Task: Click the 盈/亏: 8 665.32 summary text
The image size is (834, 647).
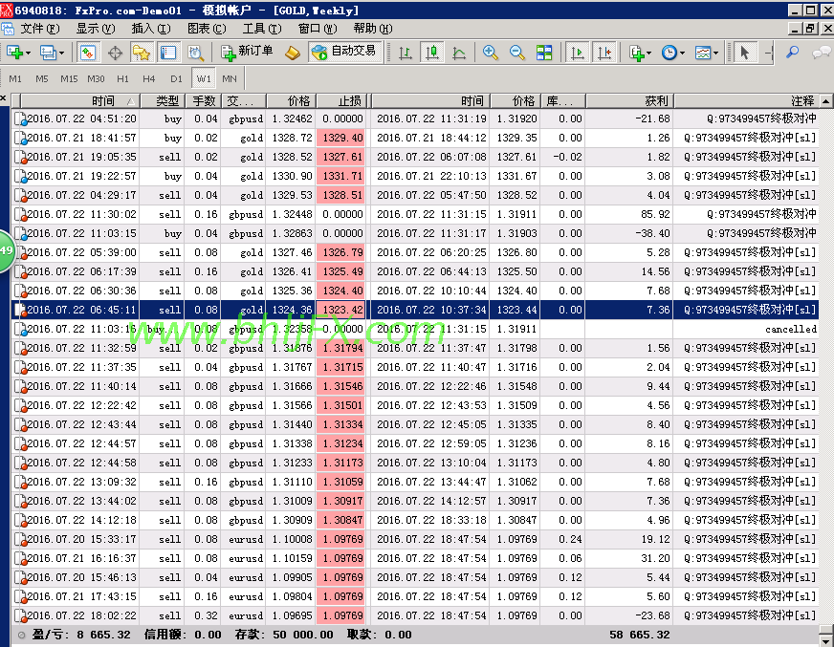Action: click(x=81, y=635)
